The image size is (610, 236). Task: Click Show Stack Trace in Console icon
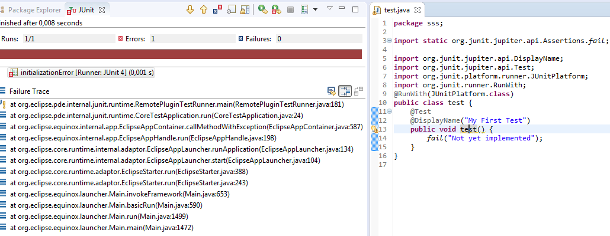[x=332, y=91]
